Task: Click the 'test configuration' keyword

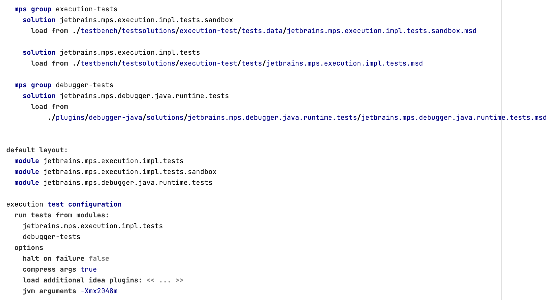Action: [x=84, y=204]
